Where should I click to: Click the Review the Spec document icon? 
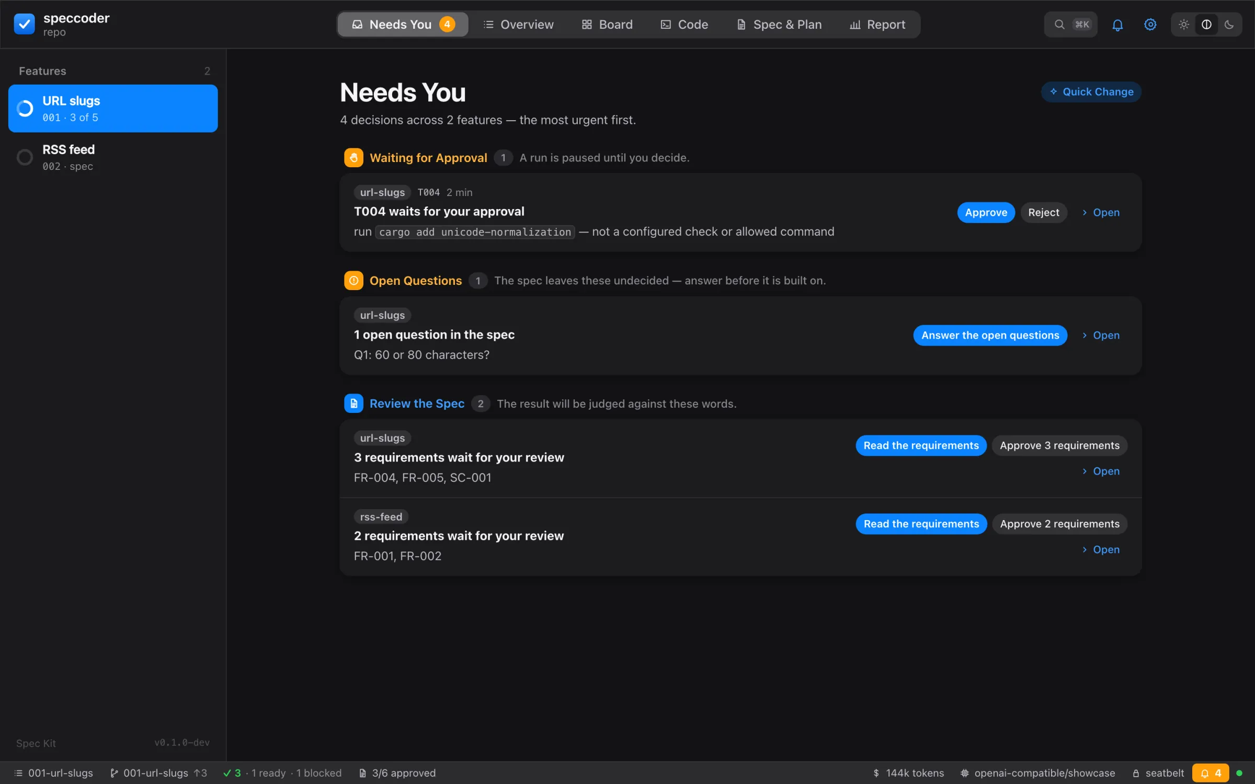353,403
